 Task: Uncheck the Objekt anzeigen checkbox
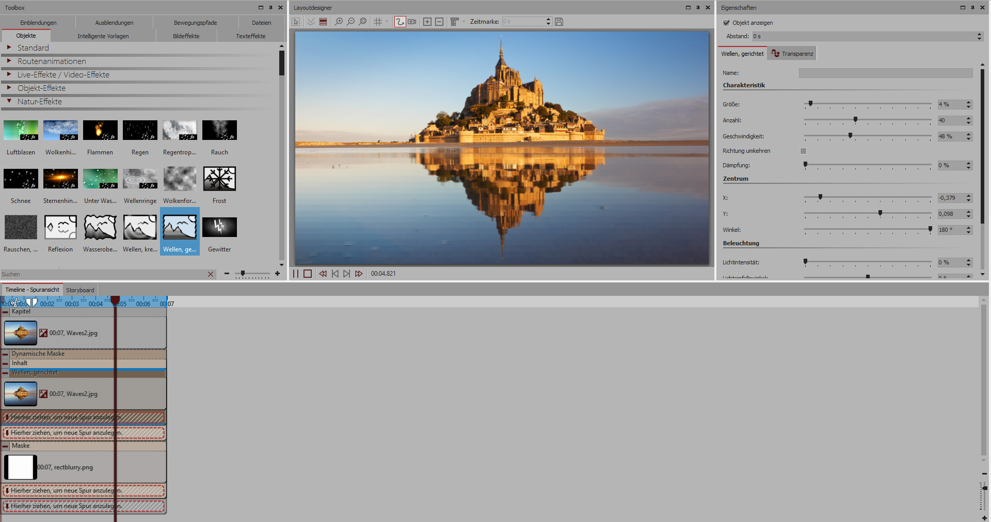(726, 23)
